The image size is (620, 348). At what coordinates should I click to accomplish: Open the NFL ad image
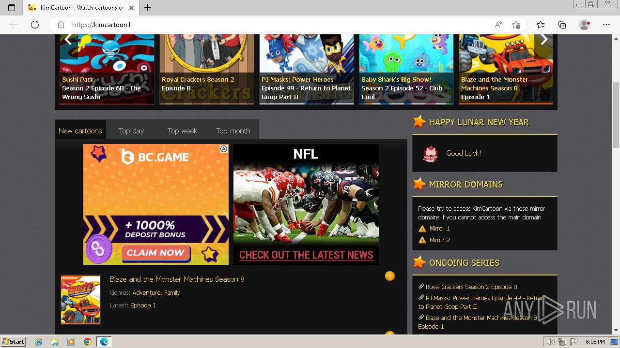(x=306, y=204)
